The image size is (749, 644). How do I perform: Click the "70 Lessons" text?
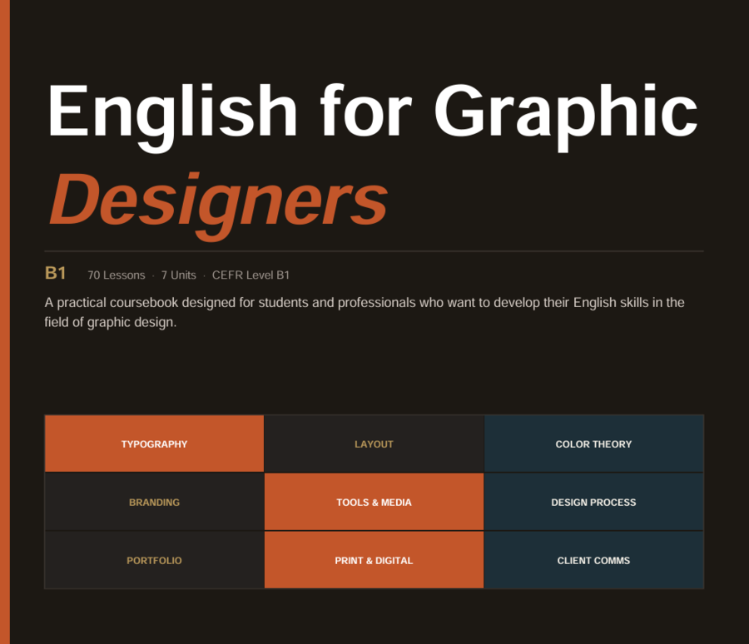pos(117,275)
